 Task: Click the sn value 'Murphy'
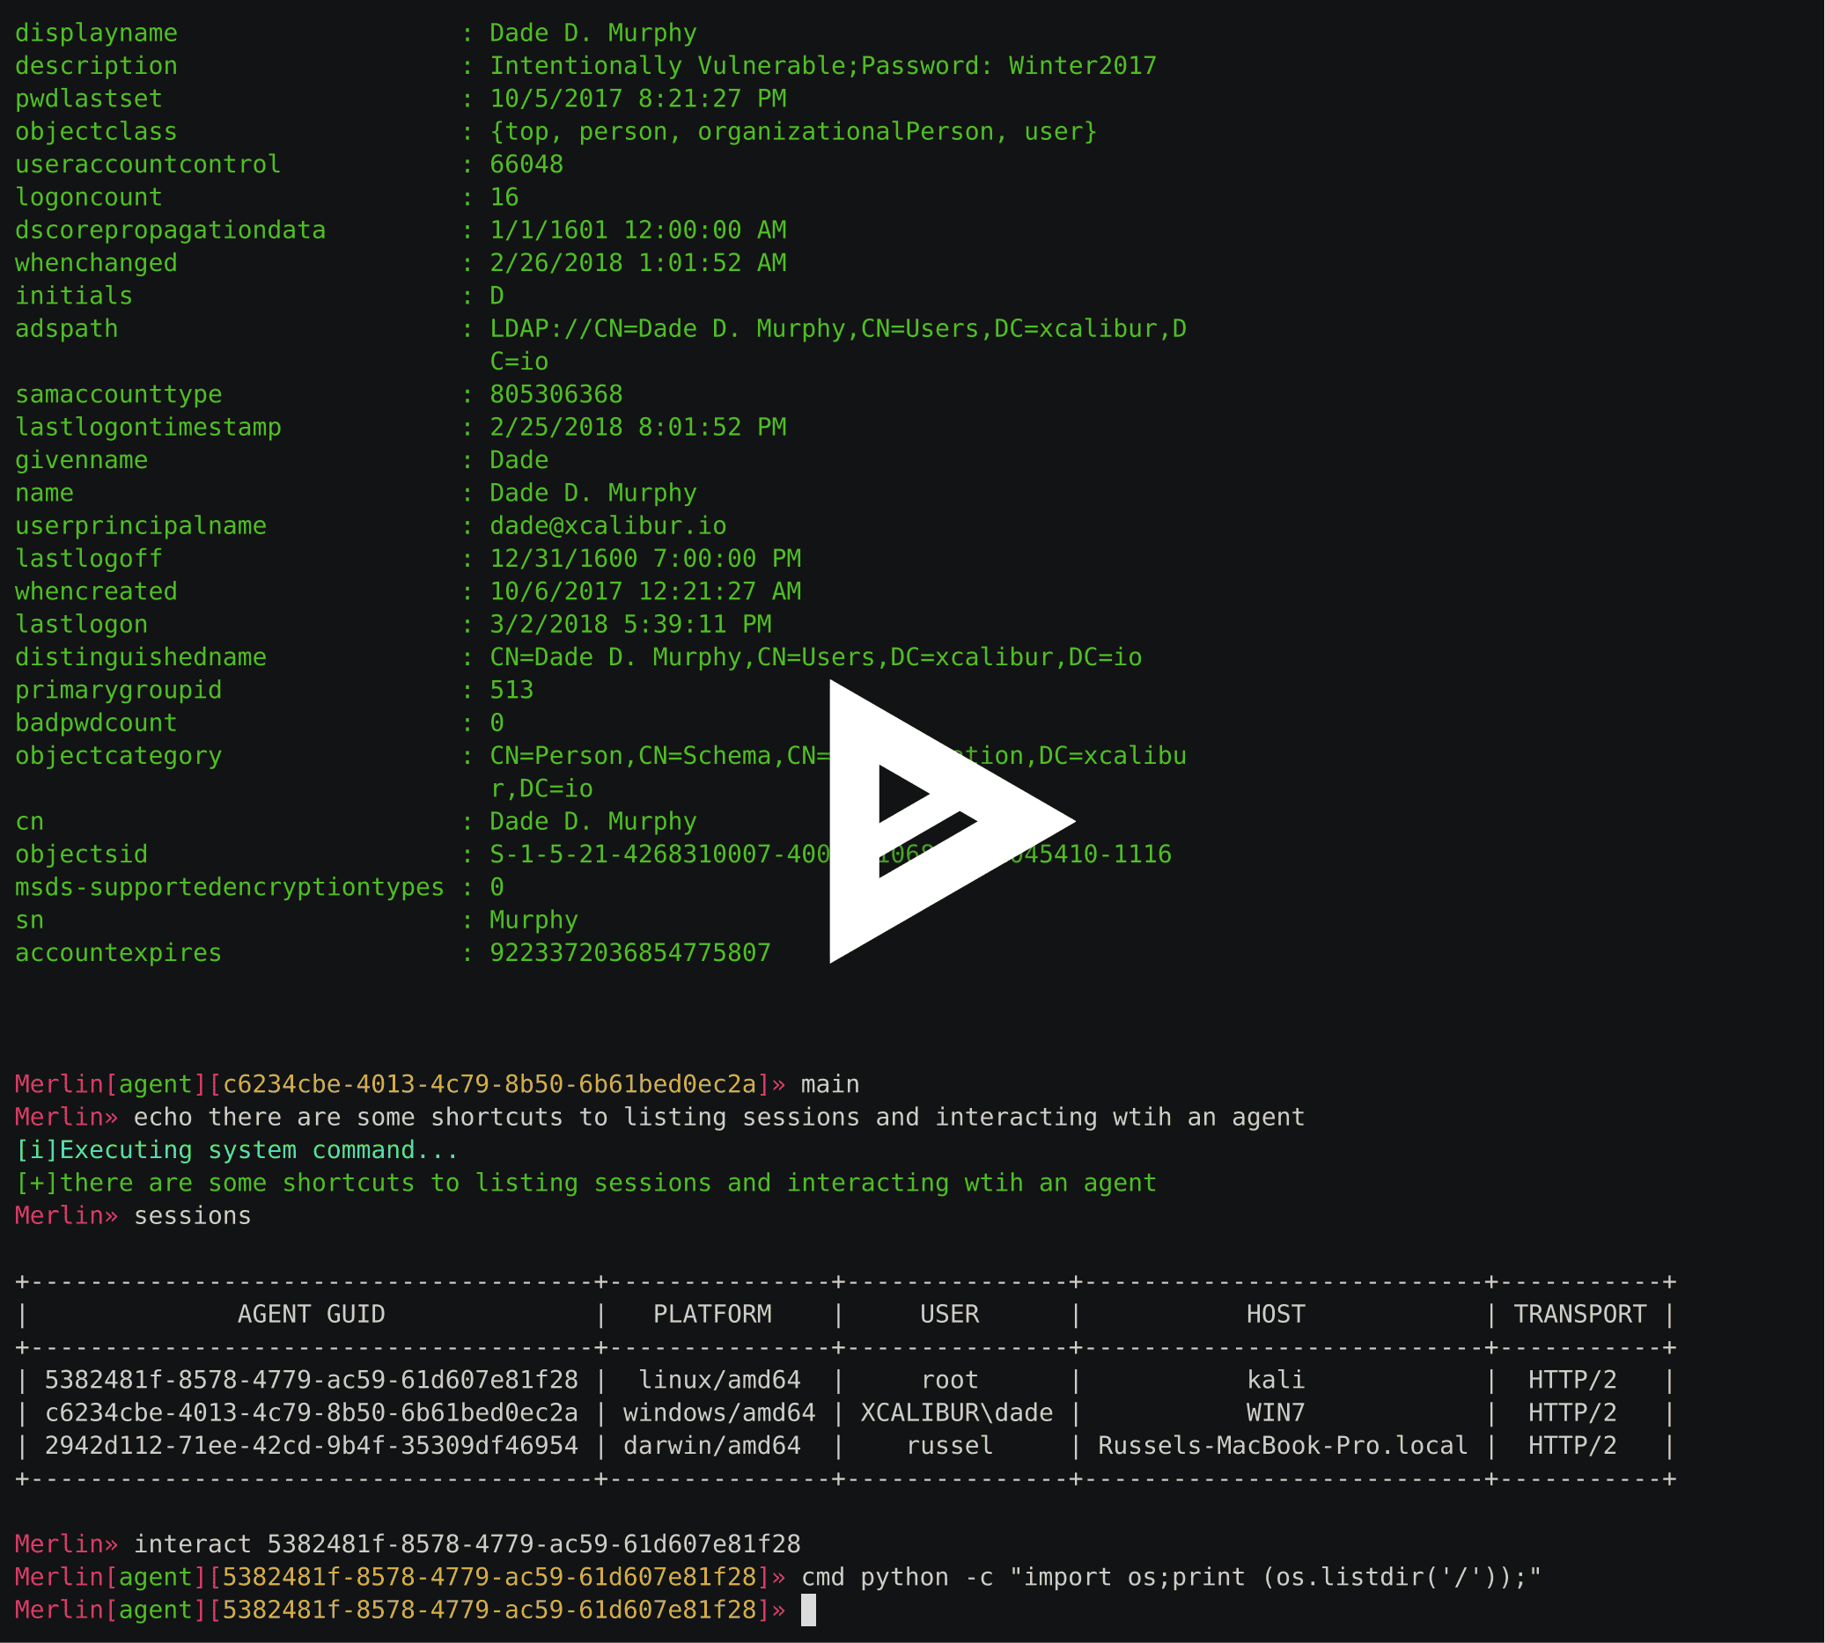[x=534, y=920]
